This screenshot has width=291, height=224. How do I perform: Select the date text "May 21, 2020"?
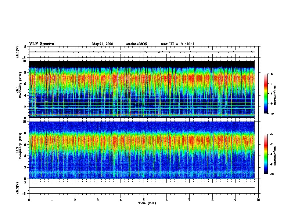[103, 44]
